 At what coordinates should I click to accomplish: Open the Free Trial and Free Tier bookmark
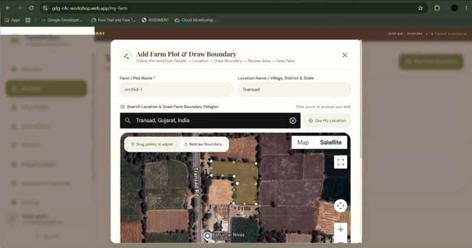click(114, 20)
